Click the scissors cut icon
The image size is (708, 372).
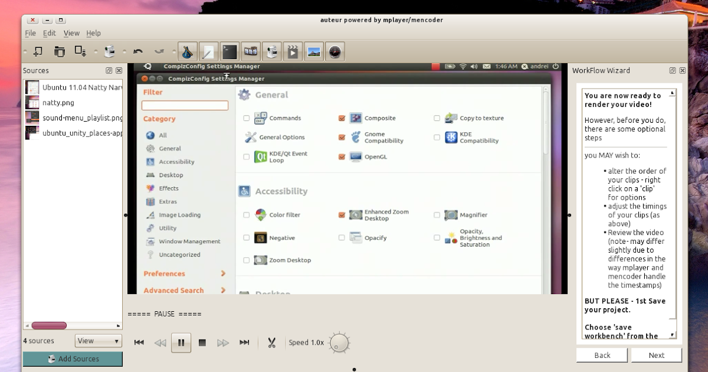[x=271, y=342]
